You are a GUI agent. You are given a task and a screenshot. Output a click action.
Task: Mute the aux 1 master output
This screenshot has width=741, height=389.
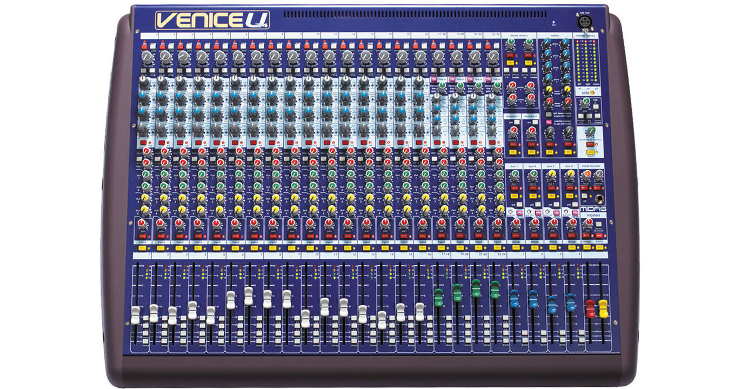pos(515,188)
